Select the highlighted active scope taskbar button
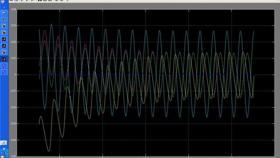Viewport: 280px width, 158px height. tap(4, 59)
